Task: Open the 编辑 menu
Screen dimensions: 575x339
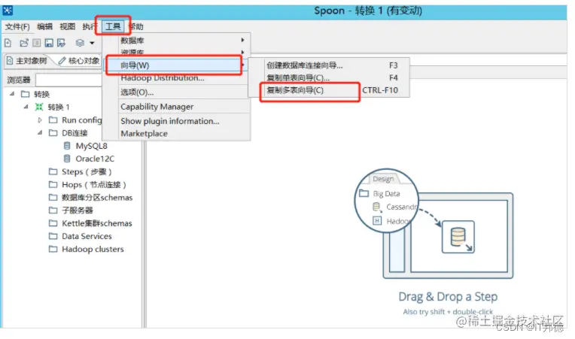Action: pos(44,27)
